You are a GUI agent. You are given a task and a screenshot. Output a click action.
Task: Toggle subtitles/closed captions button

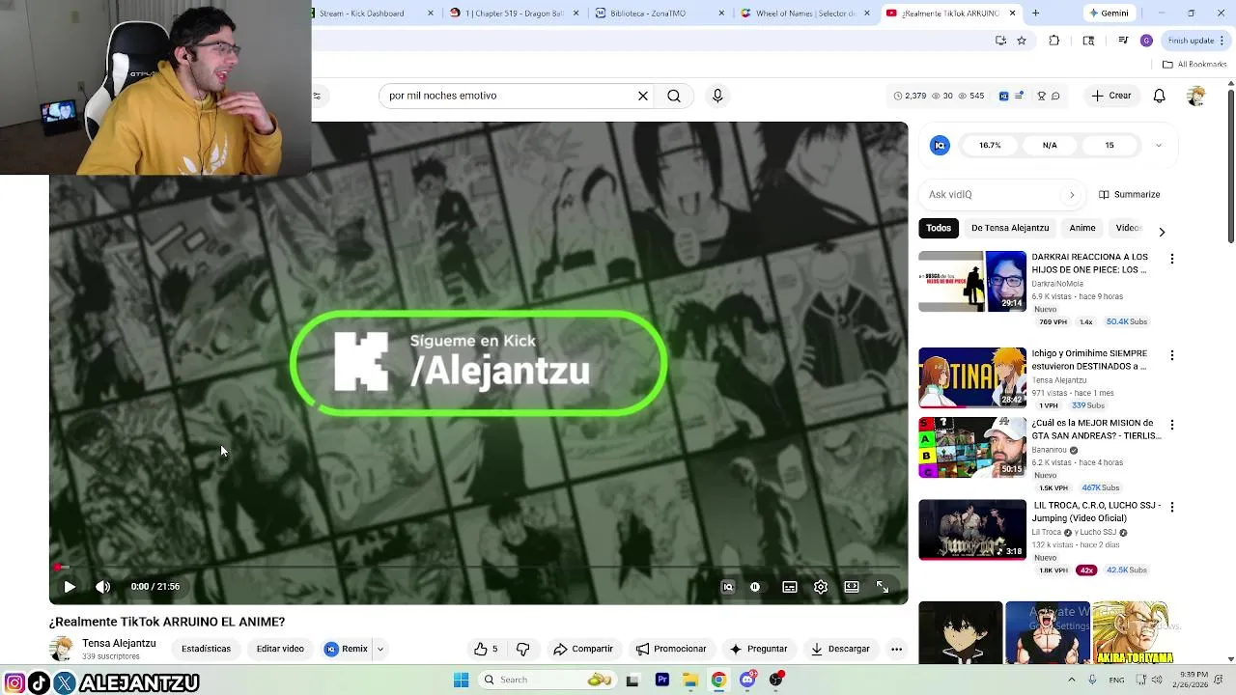coord(790,587)
